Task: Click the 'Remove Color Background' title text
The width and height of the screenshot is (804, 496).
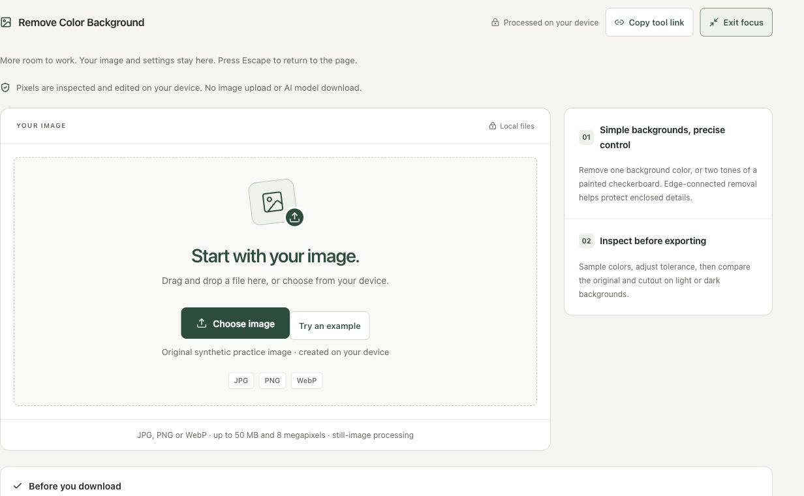Action: [82, 22]
